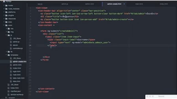Click the h1 title code line
Screen dimensions: 177x99
59,16
